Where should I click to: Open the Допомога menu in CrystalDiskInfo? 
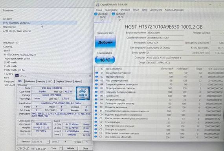point(156,10)
